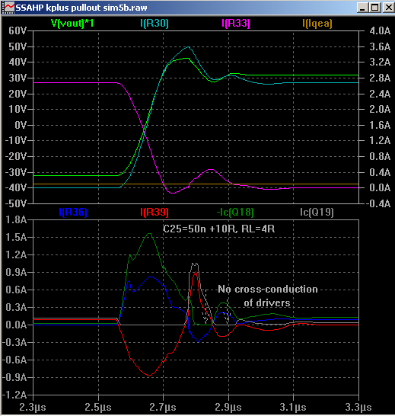The image size is (395, 416).
Task: Click the 1.8A lower pane axis label
Action: click(x=16, y=220)
